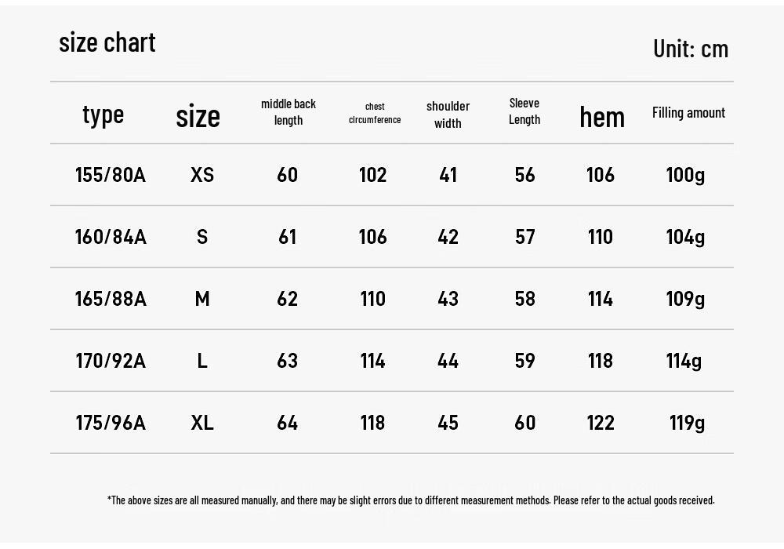This screenshot has width=784, height=549.
Task: Select the 119g filling amount value
Action: tap(687, 424)
